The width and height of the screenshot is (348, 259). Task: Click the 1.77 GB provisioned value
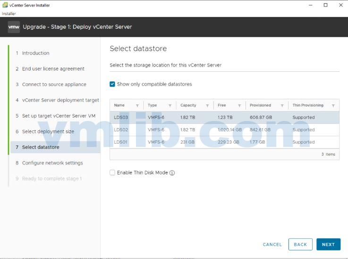(257, 142)
